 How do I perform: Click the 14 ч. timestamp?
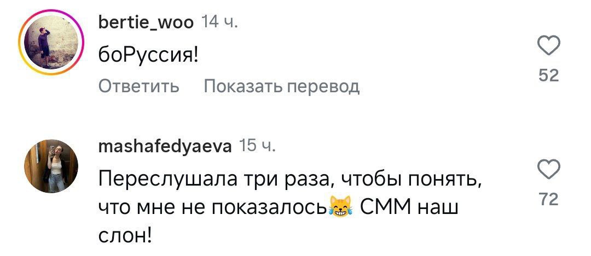[x=219, y=22]
